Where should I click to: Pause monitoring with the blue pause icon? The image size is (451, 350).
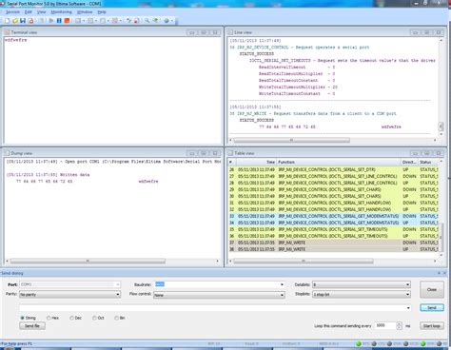[59, 21]
